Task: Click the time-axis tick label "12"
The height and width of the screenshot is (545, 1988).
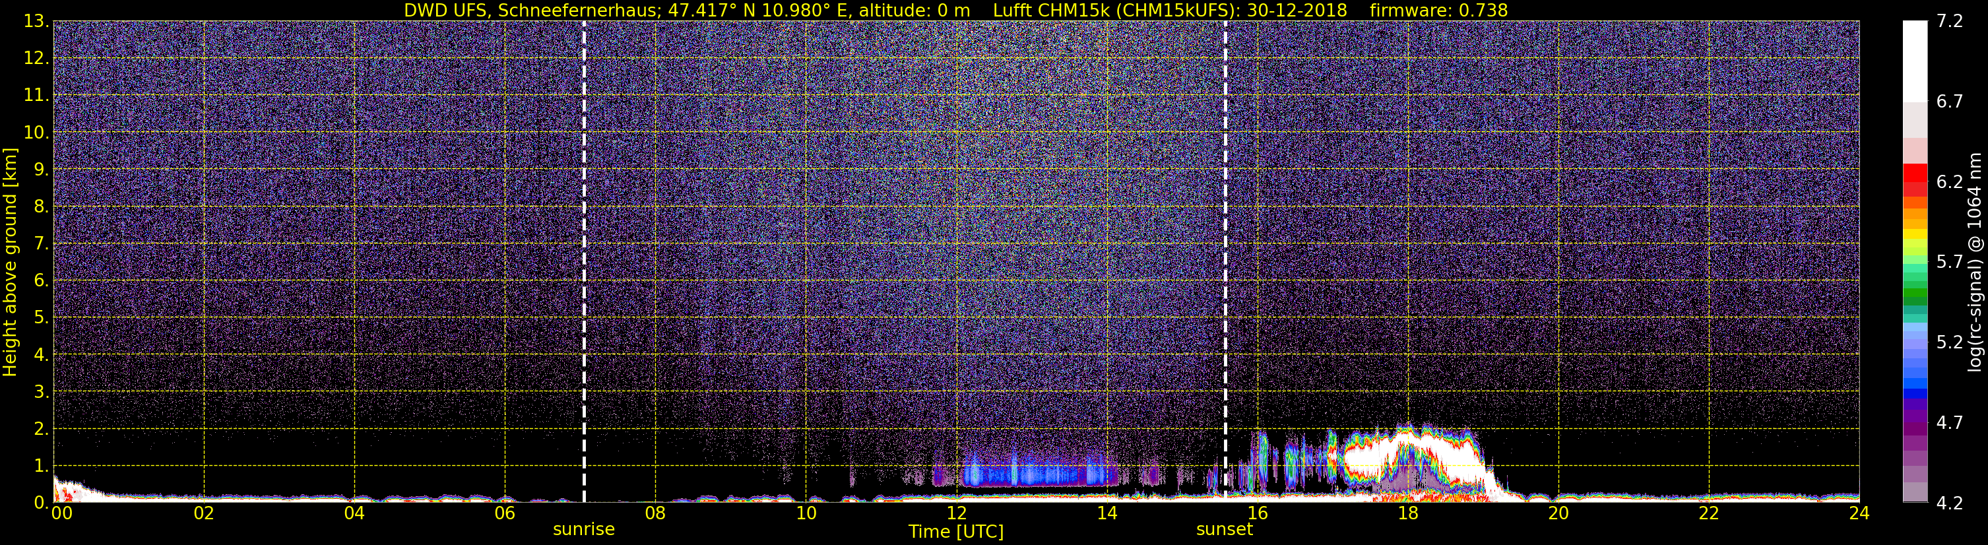Action: 956,514
